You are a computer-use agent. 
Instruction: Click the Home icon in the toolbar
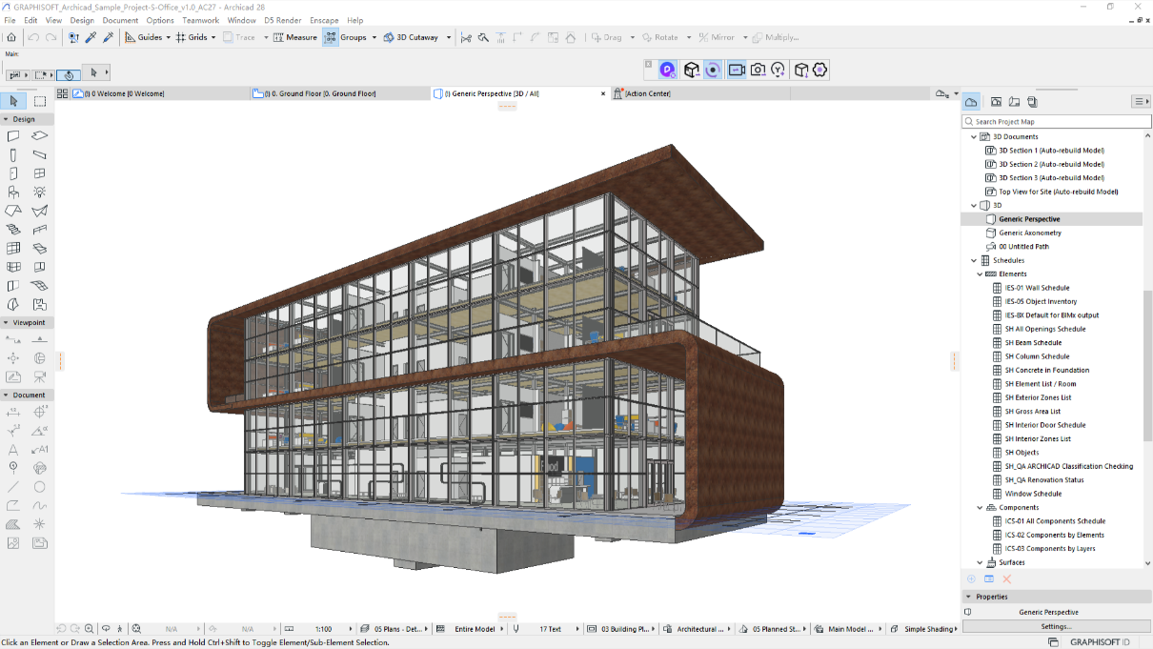pyautogui.click(x=11, y=37)
